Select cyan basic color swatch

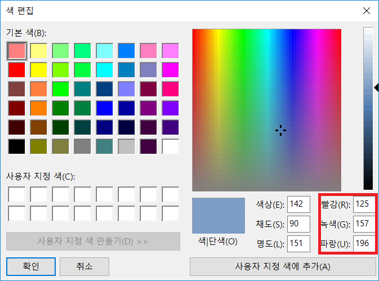point(104,70)
